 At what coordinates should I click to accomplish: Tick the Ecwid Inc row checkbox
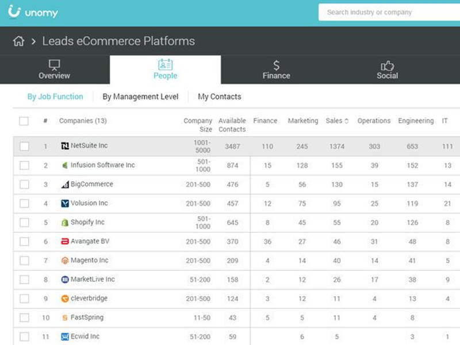pos(24,337)
